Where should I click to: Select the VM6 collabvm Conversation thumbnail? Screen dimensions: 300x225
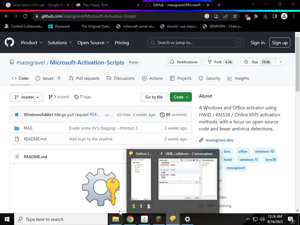point(188,179)
